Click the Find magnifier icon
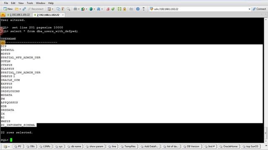The height and width of the screenshot is (150, 268). 68,9
